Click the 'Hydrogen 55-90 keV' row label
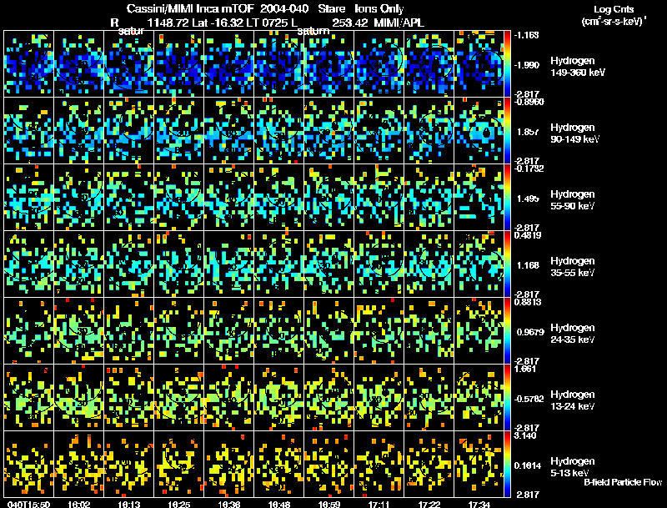The image size is (667, 508). click(x=573, y=200)
